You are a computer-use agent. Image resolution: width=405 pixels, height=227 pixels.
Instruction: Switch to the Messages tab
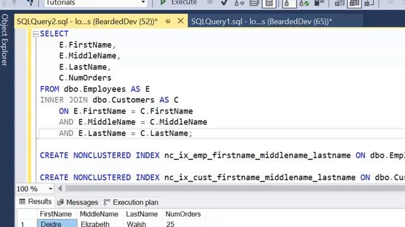pyautogui.click(x=77, y=202)
